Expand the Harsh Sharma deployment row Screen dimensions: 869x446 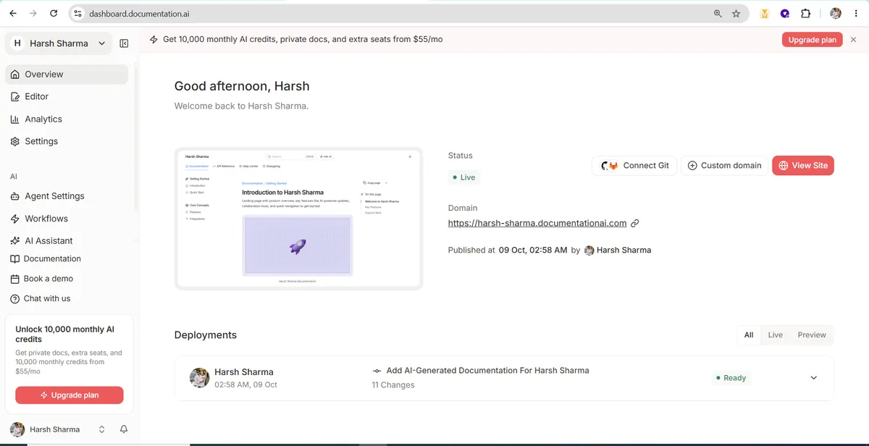pos(813,378)
